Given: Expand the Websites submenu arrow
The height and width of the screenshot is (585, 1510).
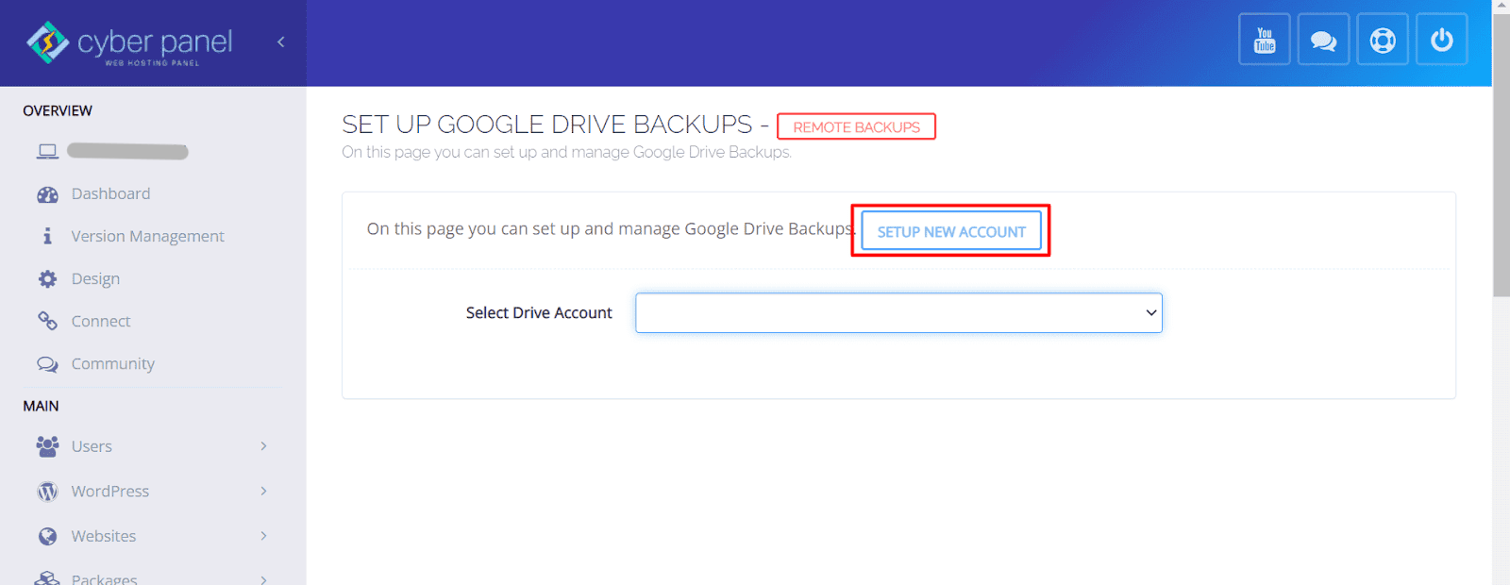Looking at the screenshot, I should 263,536.
